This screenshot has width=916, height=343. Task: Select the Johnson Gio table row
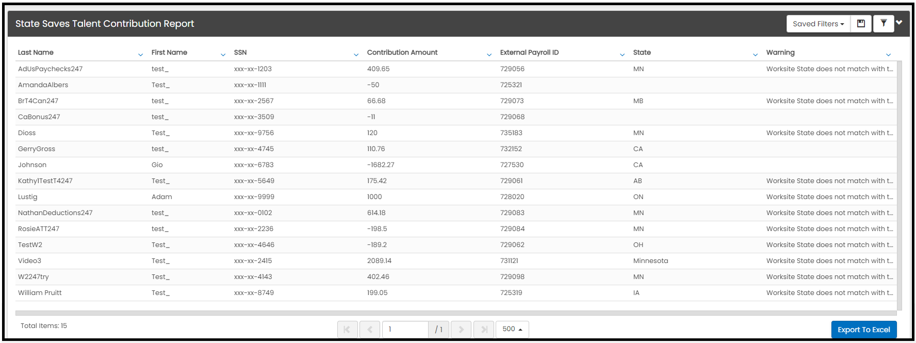click(x=456, y=165)
